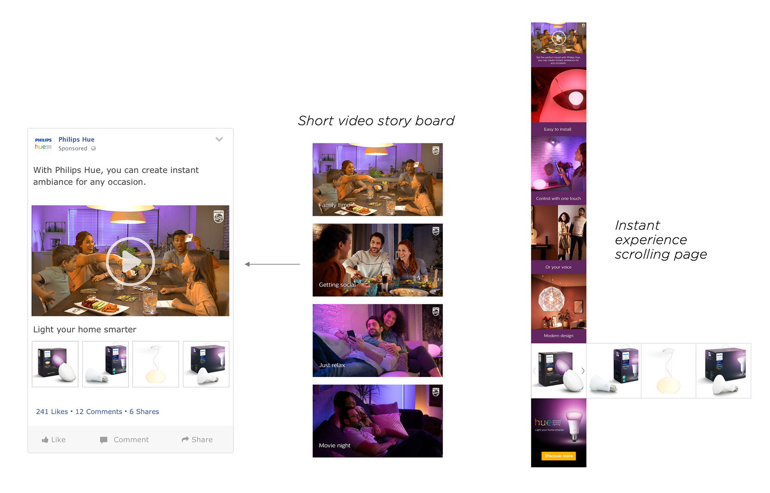The image size is (770, 493).
Task: Open the 6 Shares link
Action: pyautogui.click(x=144, y=412)
